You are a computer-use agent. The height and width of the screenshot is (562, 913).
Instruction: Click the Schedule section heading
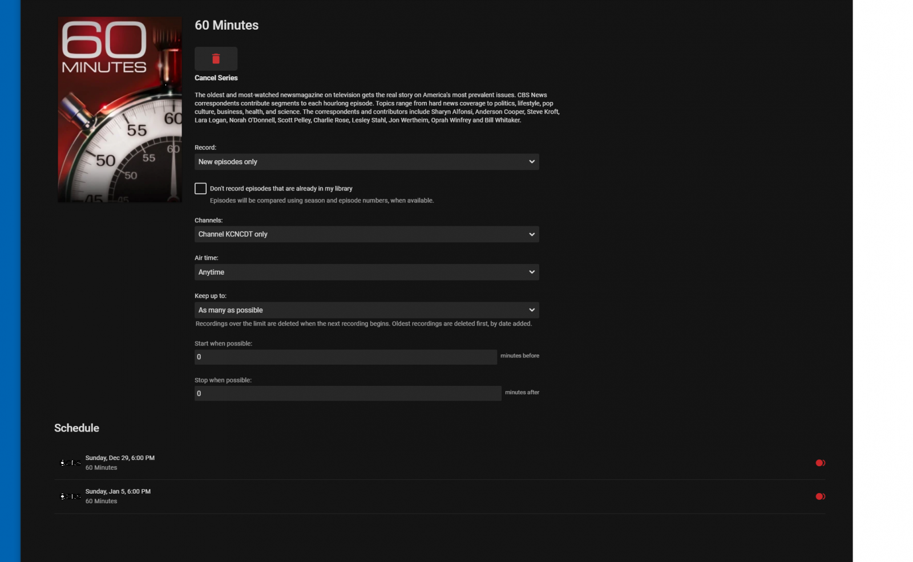[x=76, y=428]
